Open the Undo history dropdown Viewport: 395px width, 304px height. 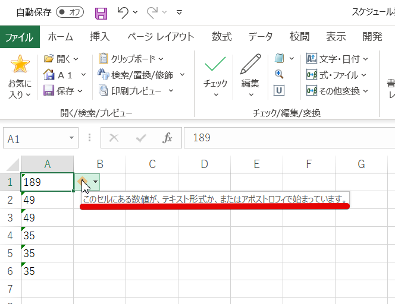[x=135, y=12]
